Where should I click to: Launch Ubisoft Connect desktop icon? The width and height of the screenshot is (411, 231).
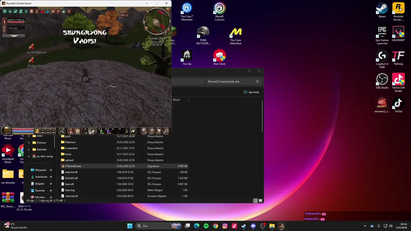pyautogui.click(x=220, y=12)
